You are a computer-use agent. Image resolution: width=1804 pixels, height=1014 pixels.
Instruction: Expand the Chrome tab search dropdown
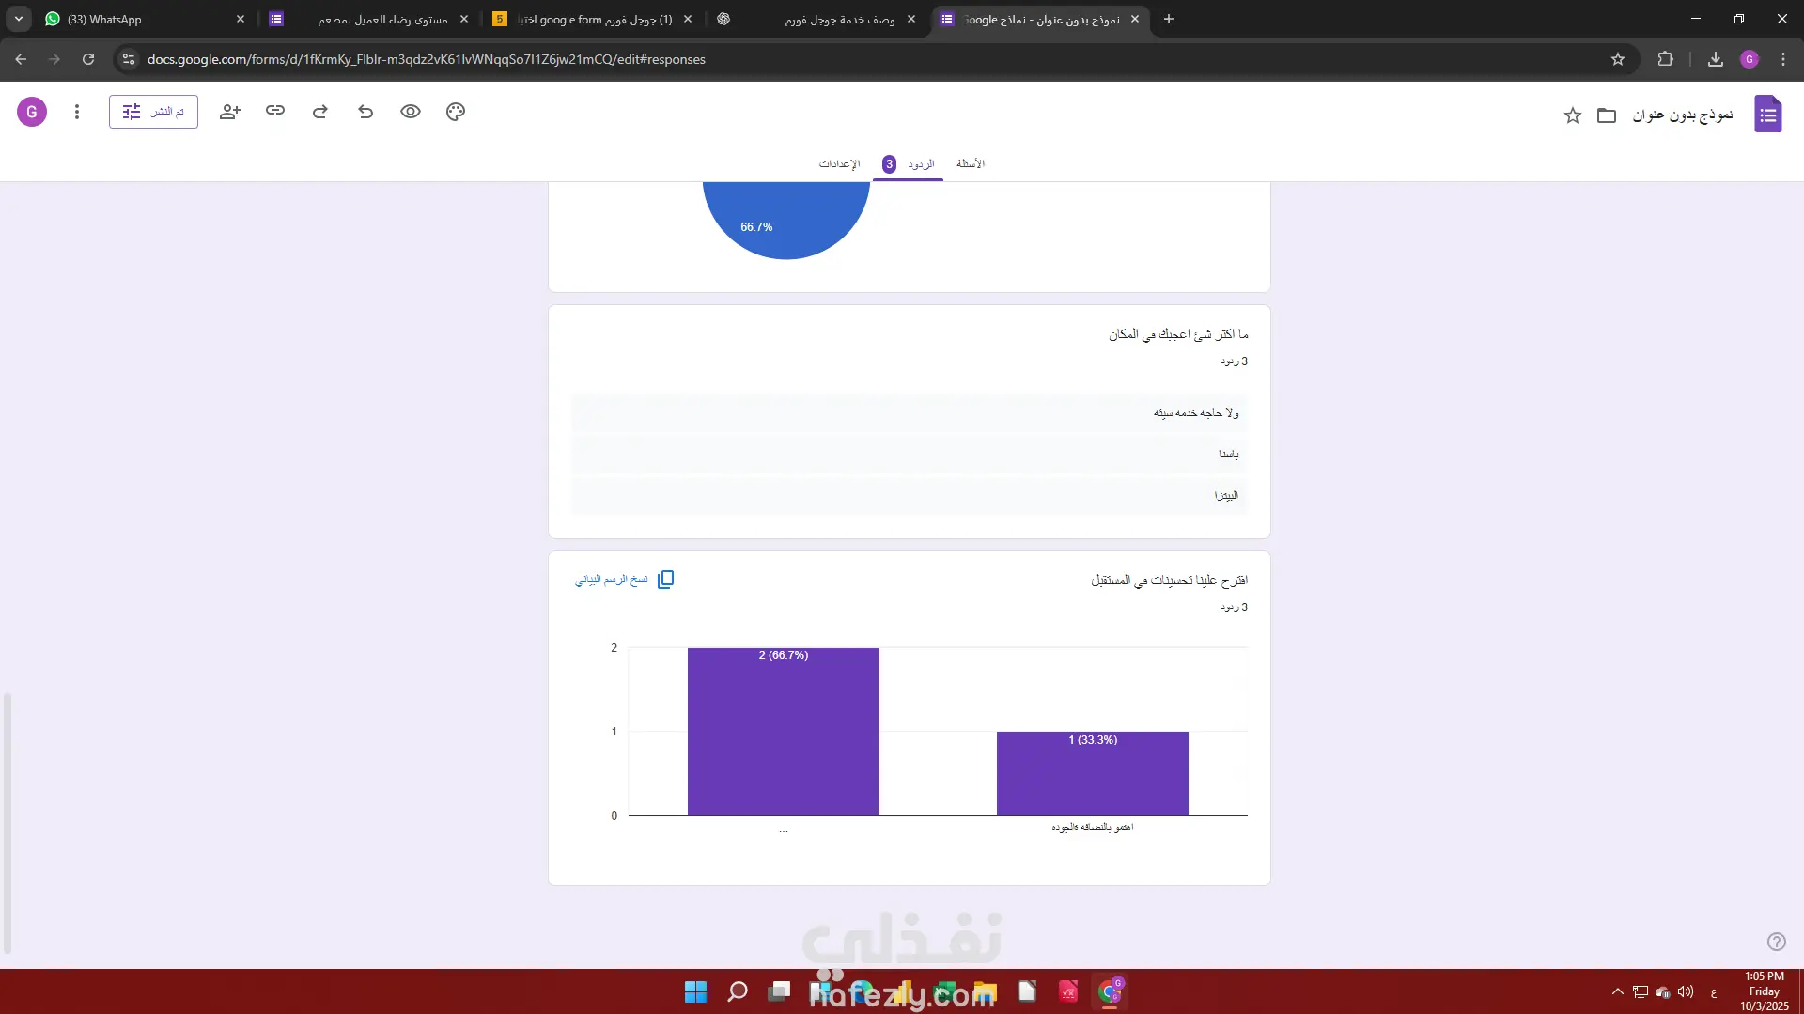click(x=19, y=19)
